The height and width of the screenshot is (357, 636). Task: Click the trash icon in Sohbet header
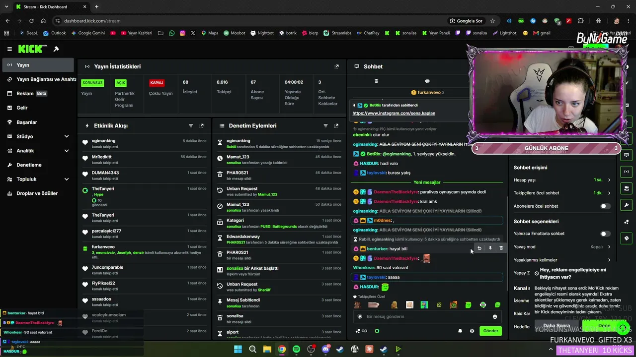click(376, 81)
